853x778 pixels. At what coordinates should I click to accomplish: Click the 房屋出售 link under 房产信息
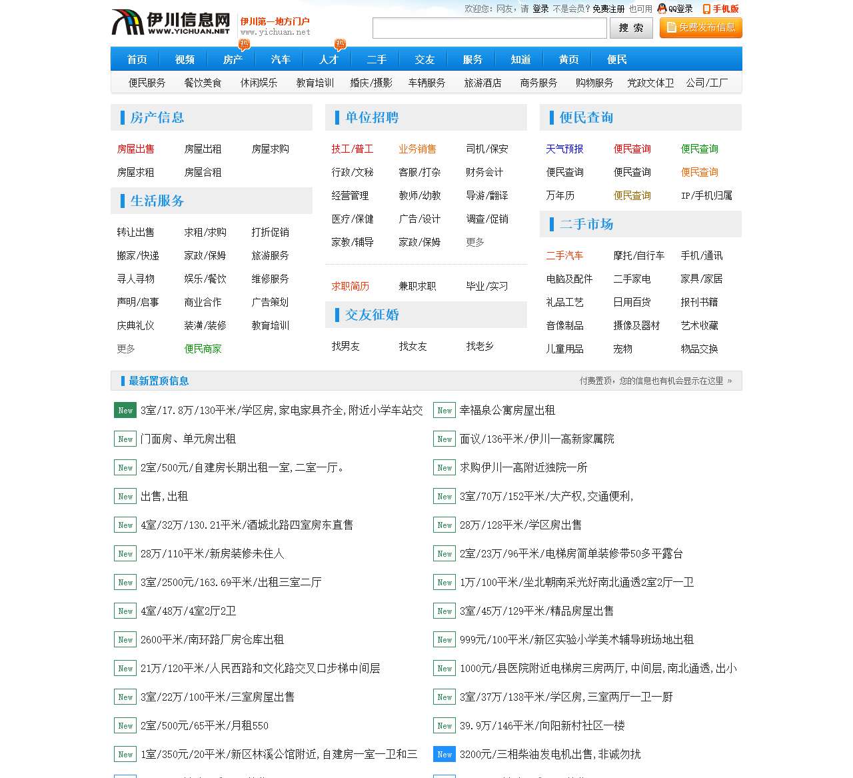[135, 149]
